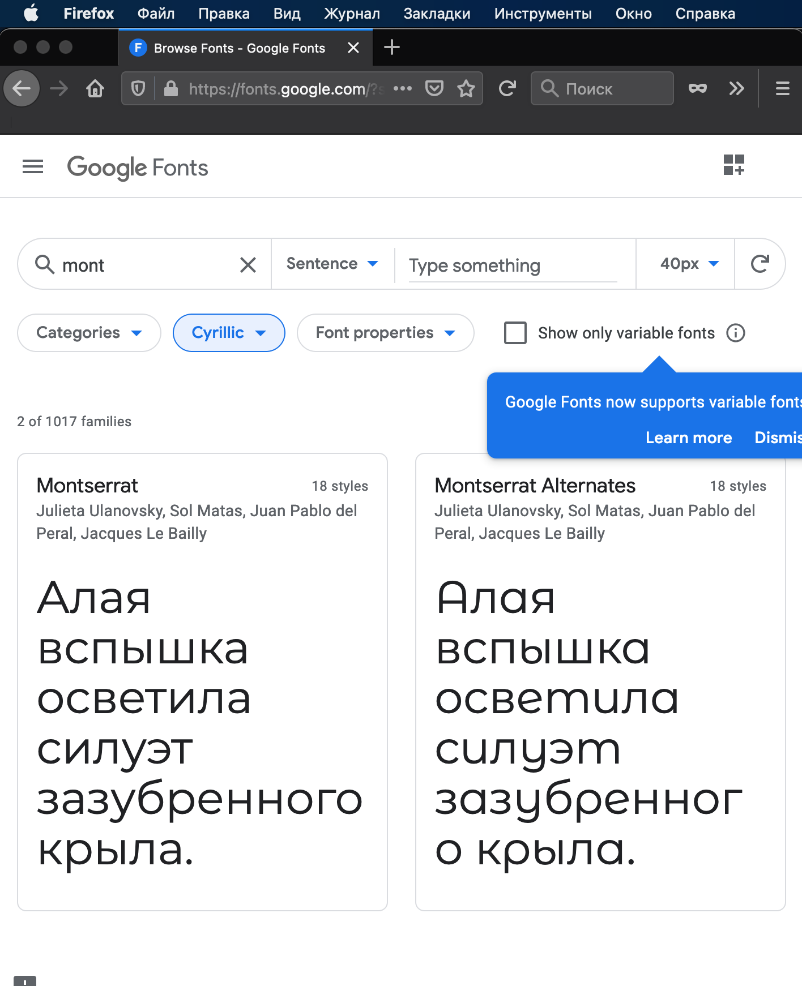Go to the Google Fonts homepage logo
Image resolution: width=802 pixels, height=986 pixels.
[138, 168]
